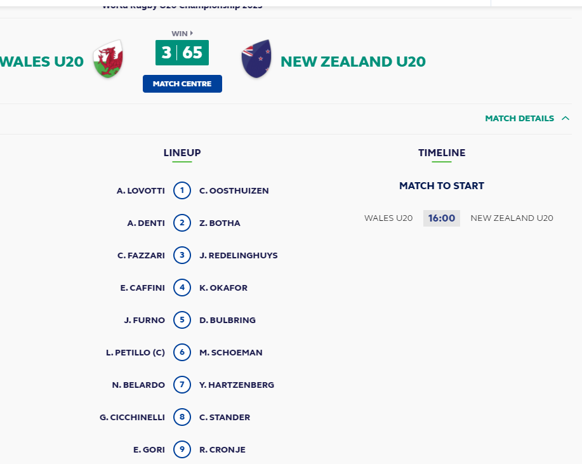Click the WIN arrow label above score
The image size is (582, 464).
(182, 33)
